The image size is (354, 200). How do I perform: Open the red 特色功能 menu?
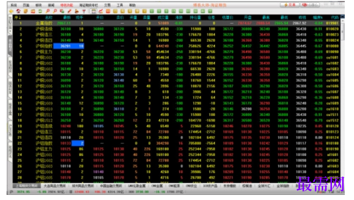[66, 5]
